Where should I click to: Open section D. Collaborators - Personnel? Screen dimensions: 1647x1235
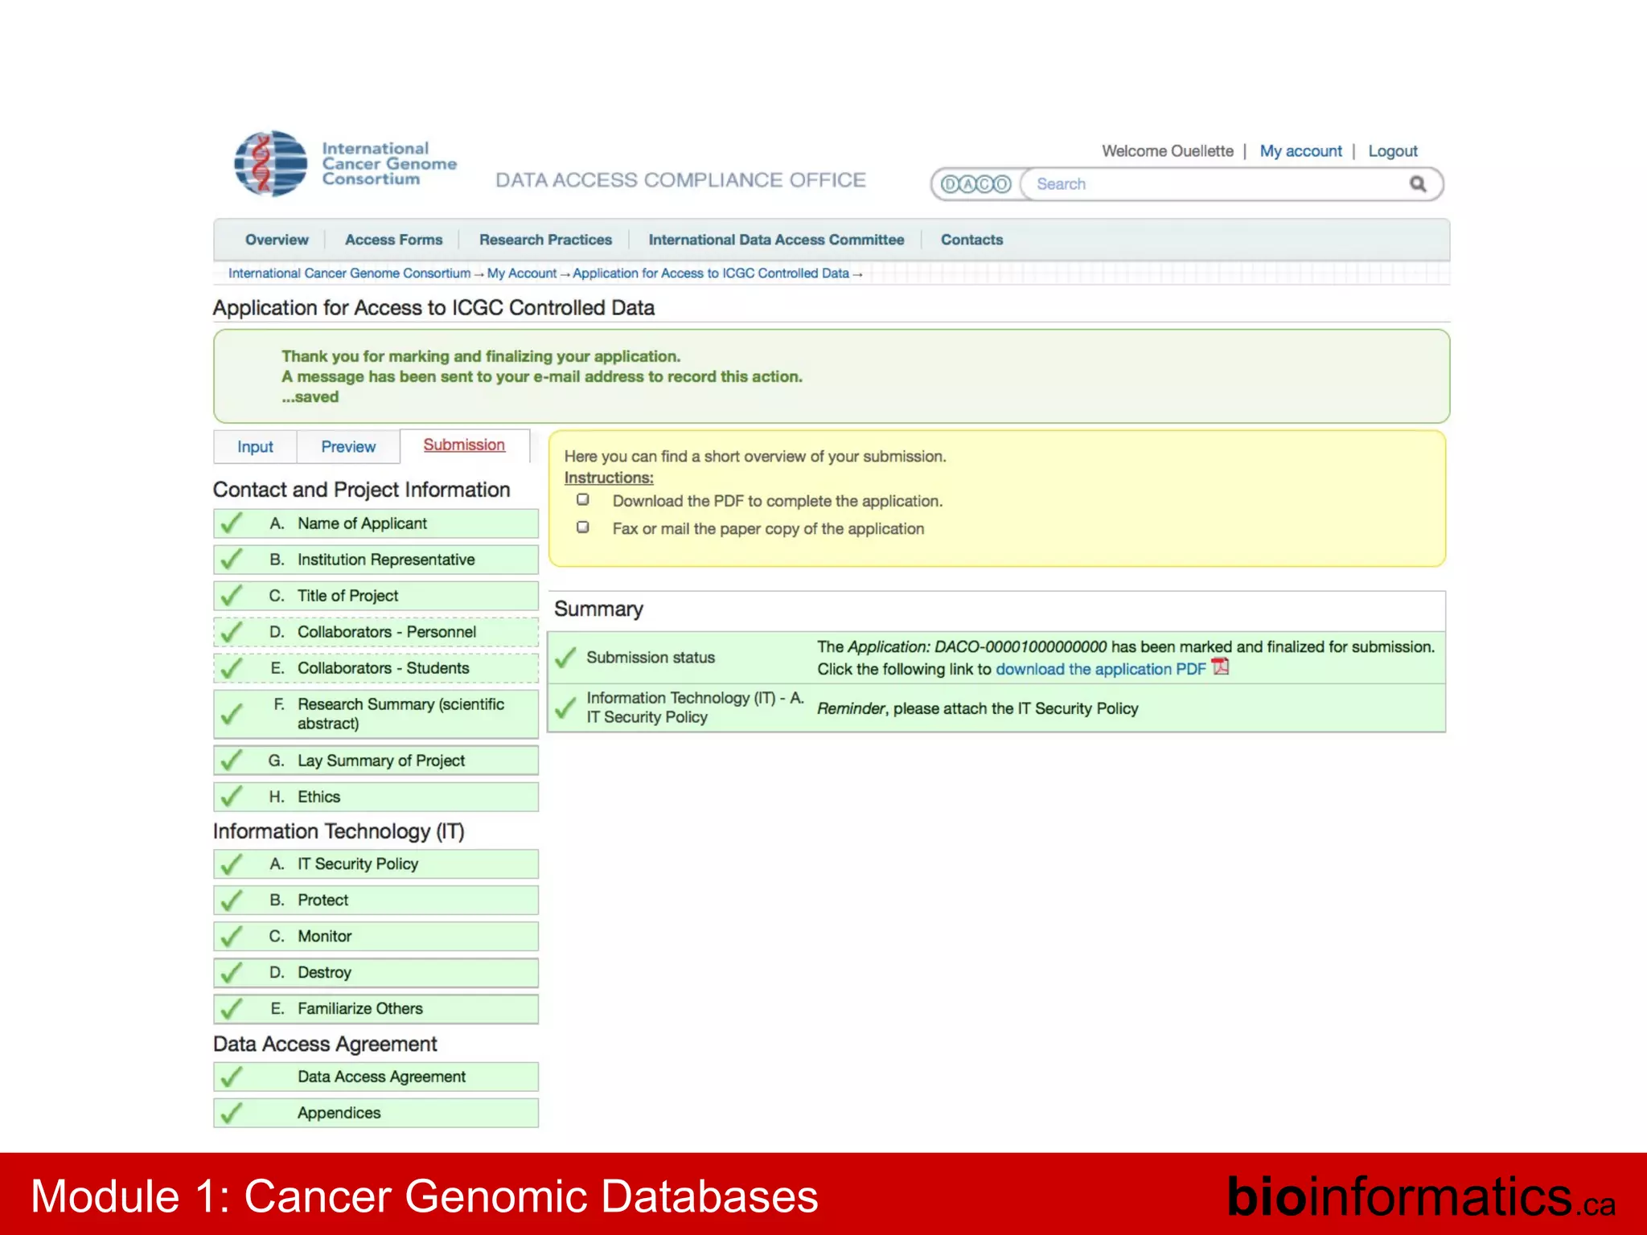376,632
